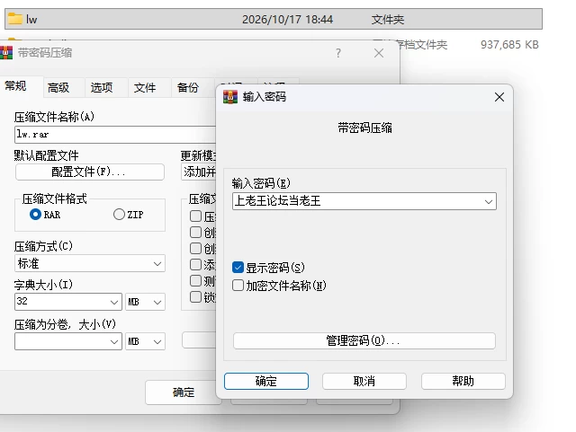
Task: Close the 带密码压缩 window with X
Action: tap(379, 53)
